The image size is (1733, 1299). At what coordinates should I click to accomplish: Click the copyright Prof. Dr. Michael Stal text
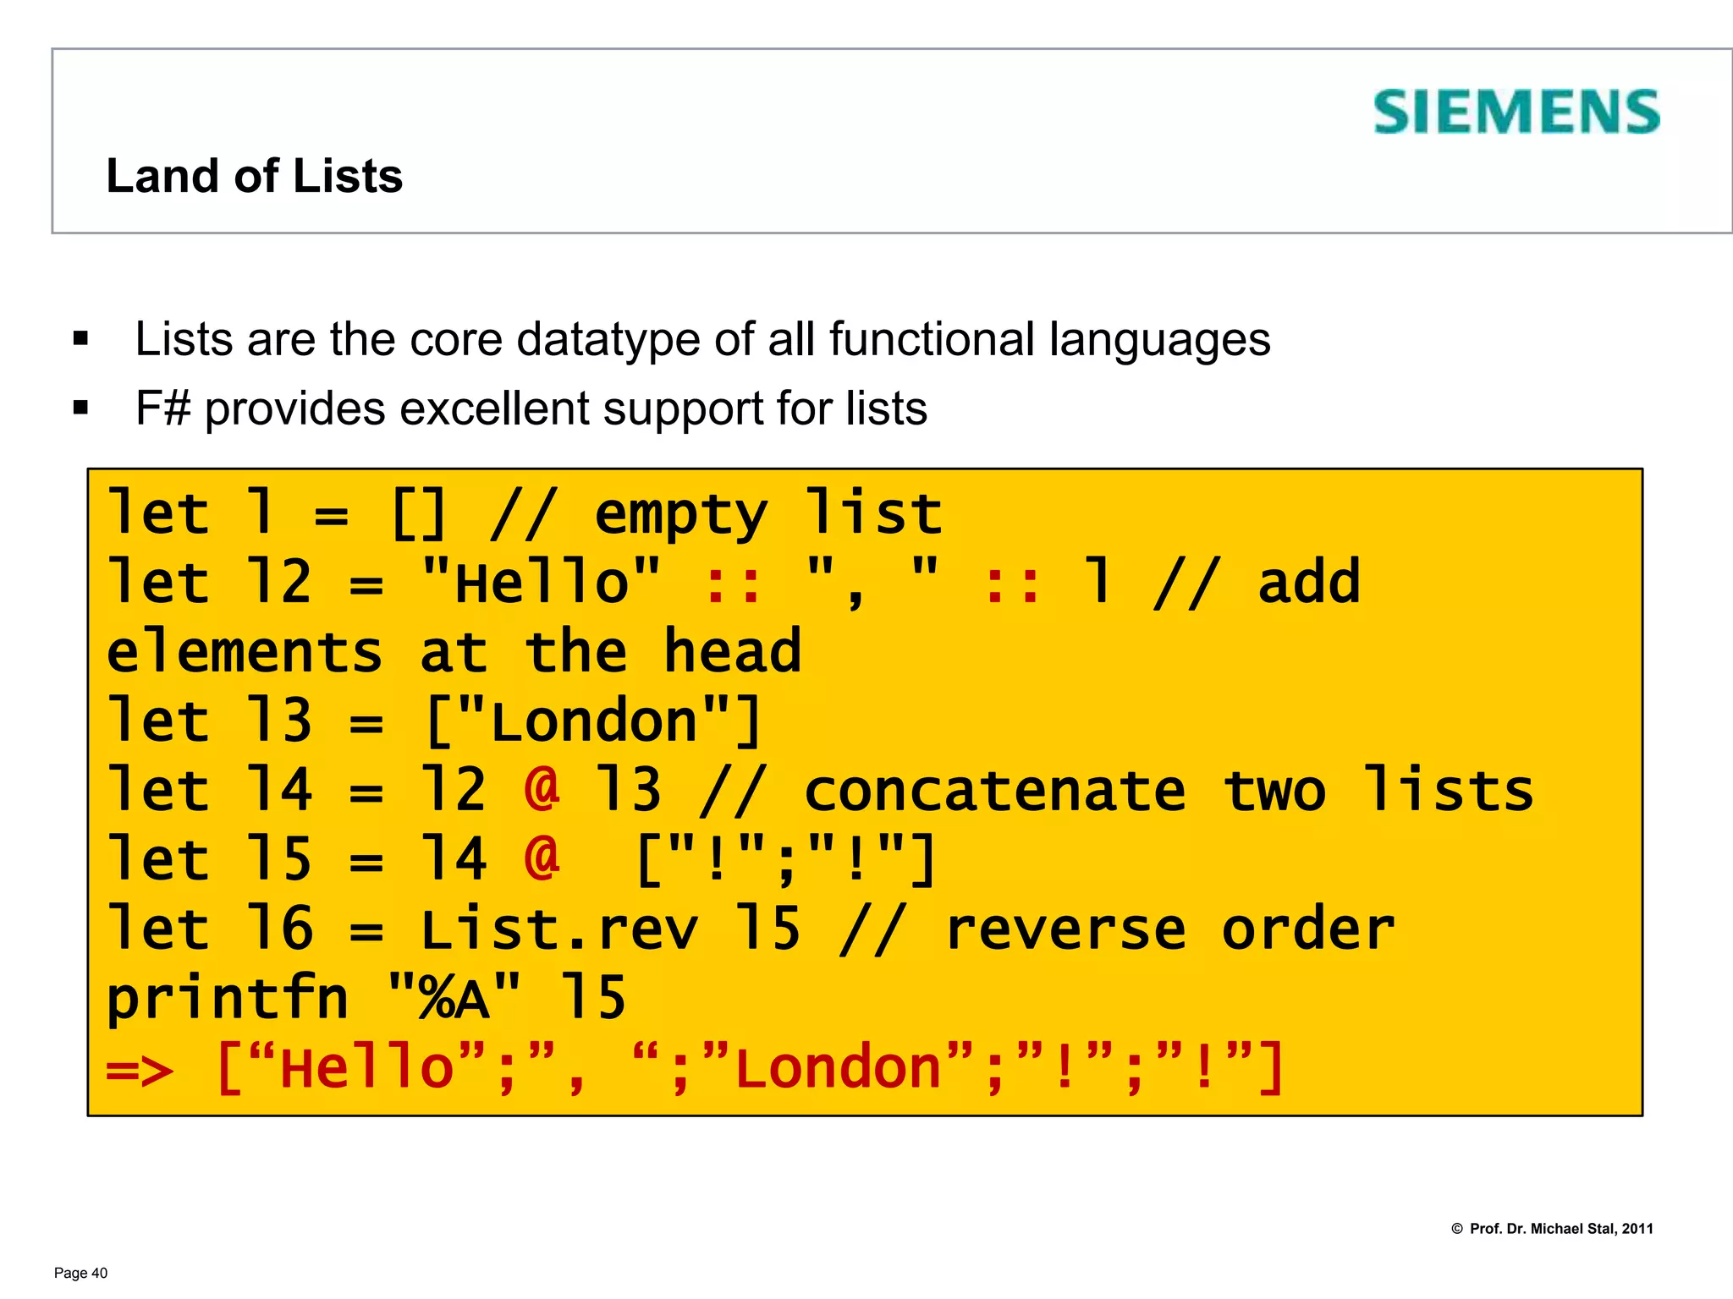(x=1552, y=1229)
